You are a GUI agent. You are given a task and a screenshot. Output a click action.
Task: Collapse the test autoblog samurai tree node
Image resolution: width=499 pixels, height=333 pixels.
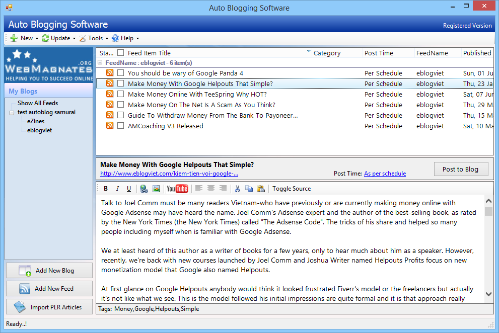click(x=12, y=113)
